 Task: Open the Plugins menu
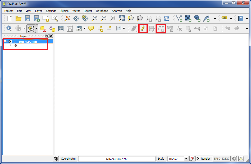64,11
